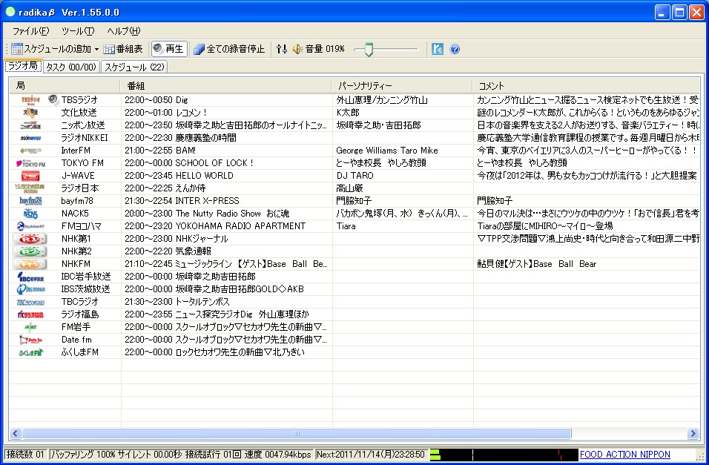The width and height of the screenshot is (709, 465).
Task: Click the FM岩手 station logo
Action: [x=30, y=327]
